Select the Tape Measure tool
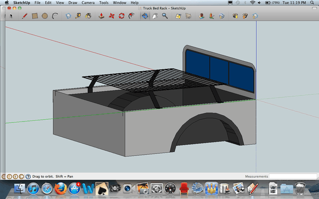319x199 pixels. pyautogui.click(x=78, y=16)
